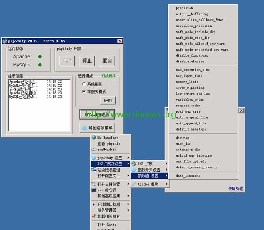Expand the 打开配置文件 submenu arrow
This screenshot has width=264, height=230.
pos(128,175)
